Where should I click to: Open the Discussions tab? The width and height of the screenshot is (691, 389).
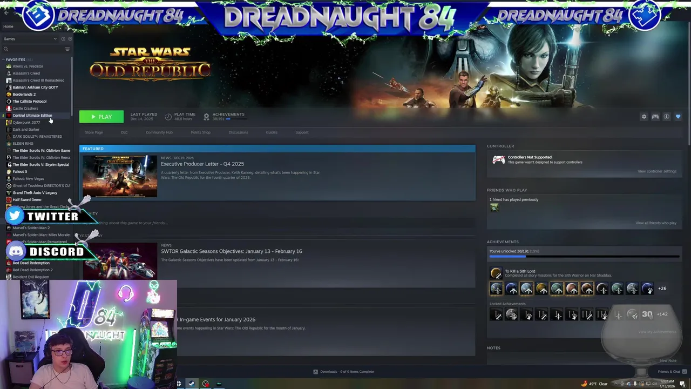(238, 132)
